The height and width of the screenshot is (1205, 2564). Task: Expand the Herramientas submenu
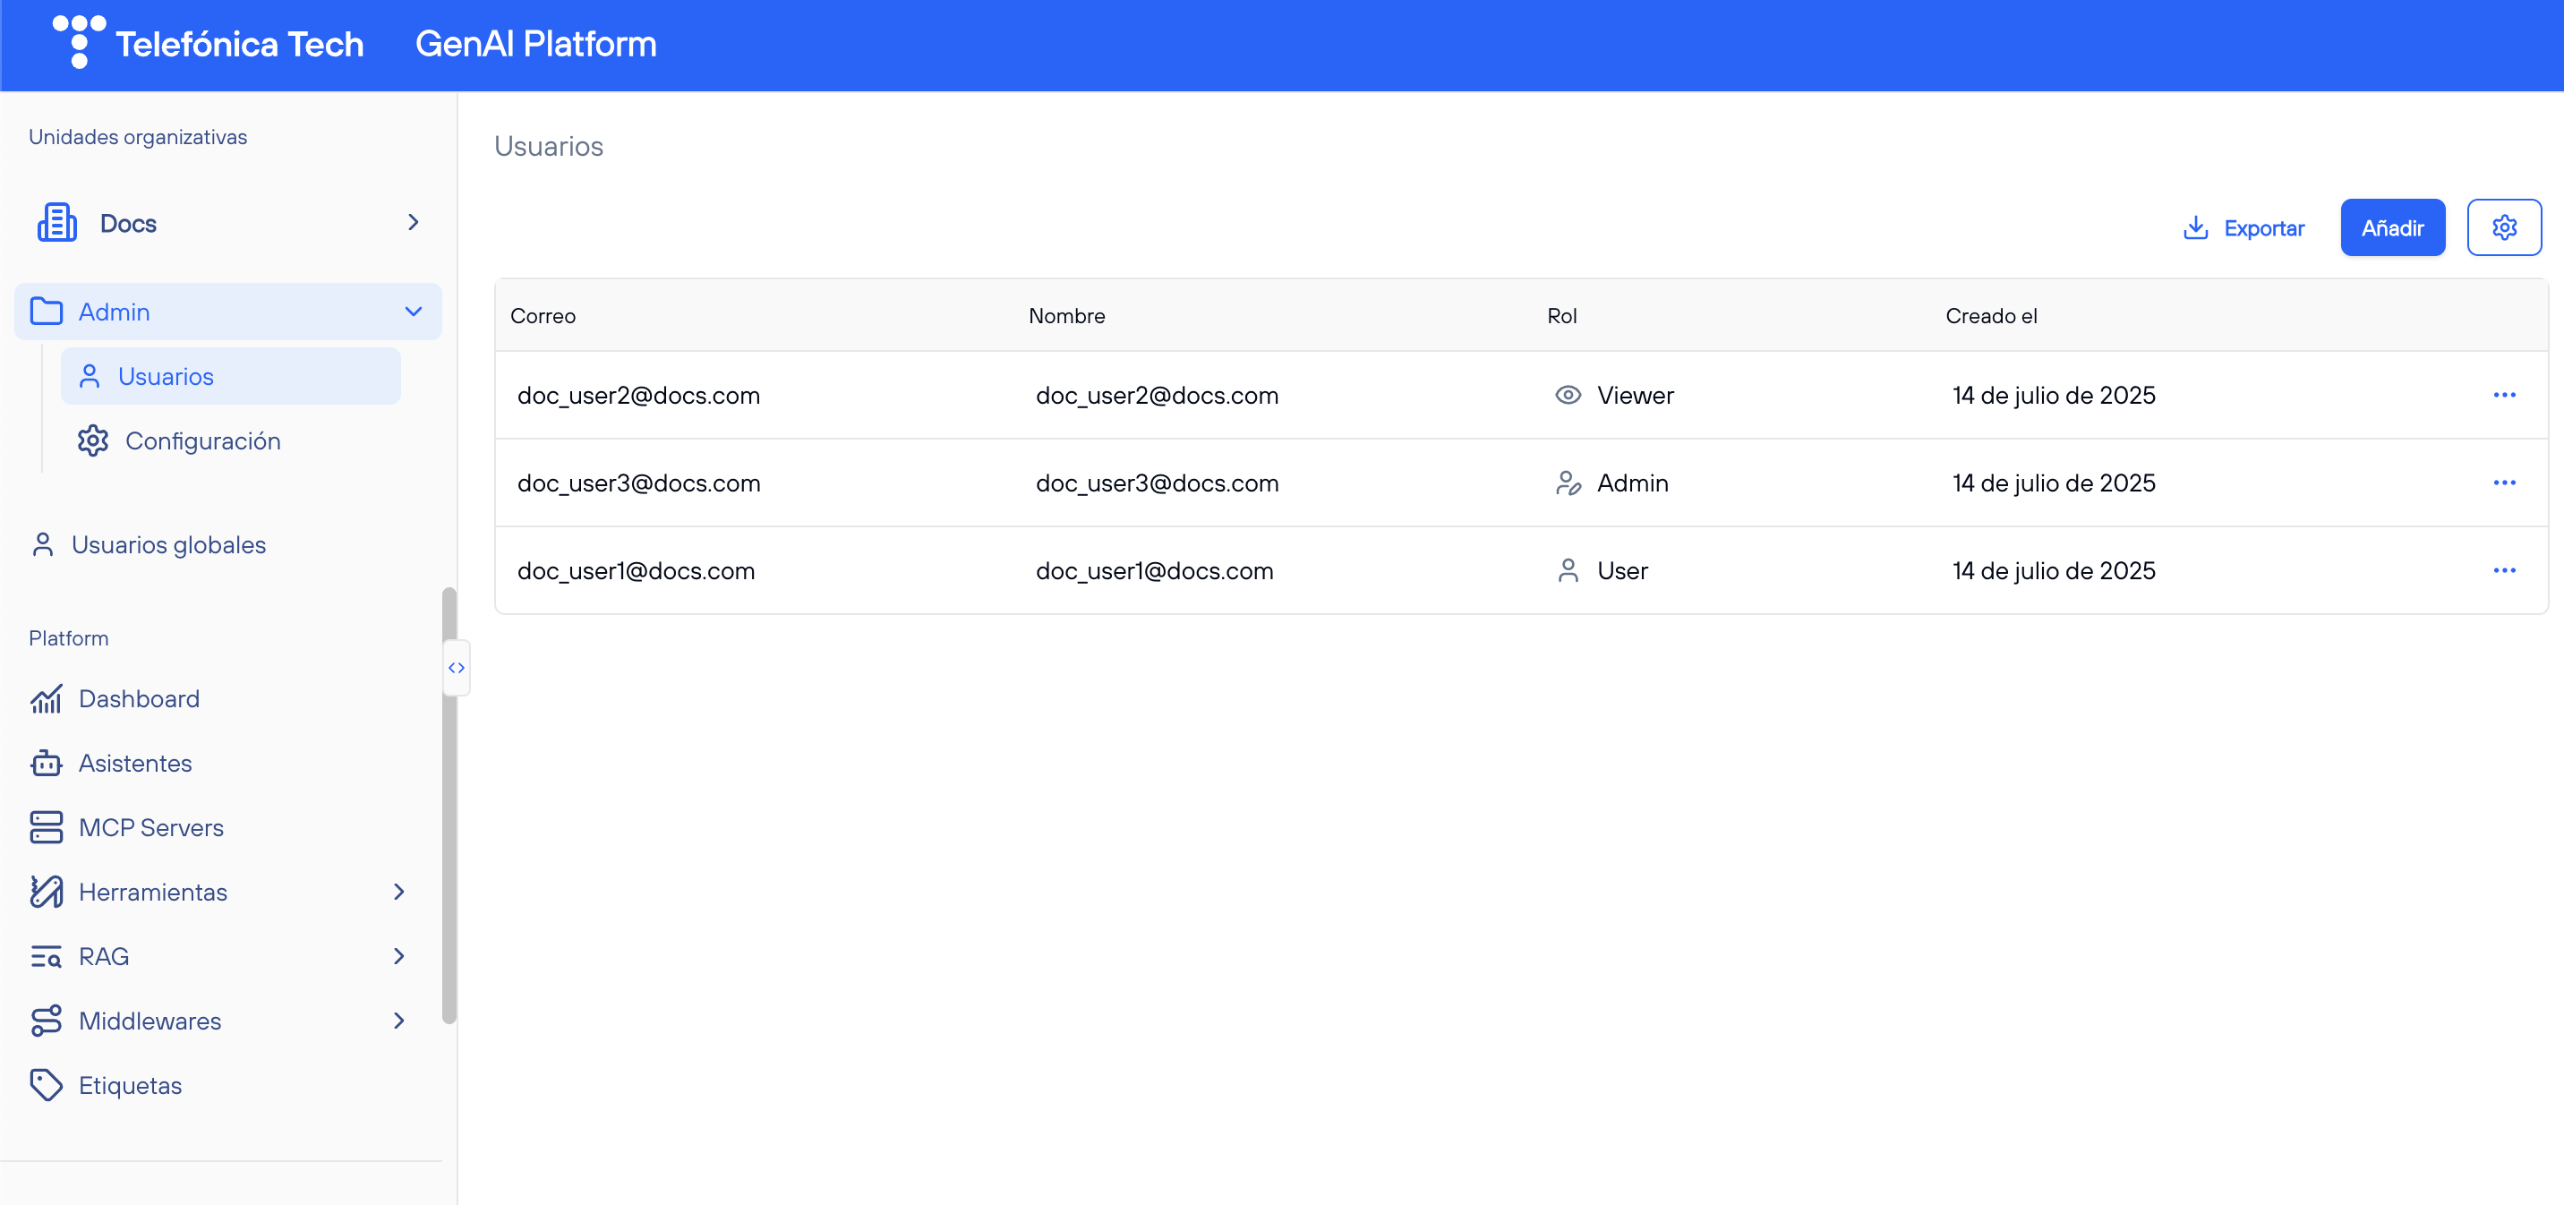click(x=399, y=892)
